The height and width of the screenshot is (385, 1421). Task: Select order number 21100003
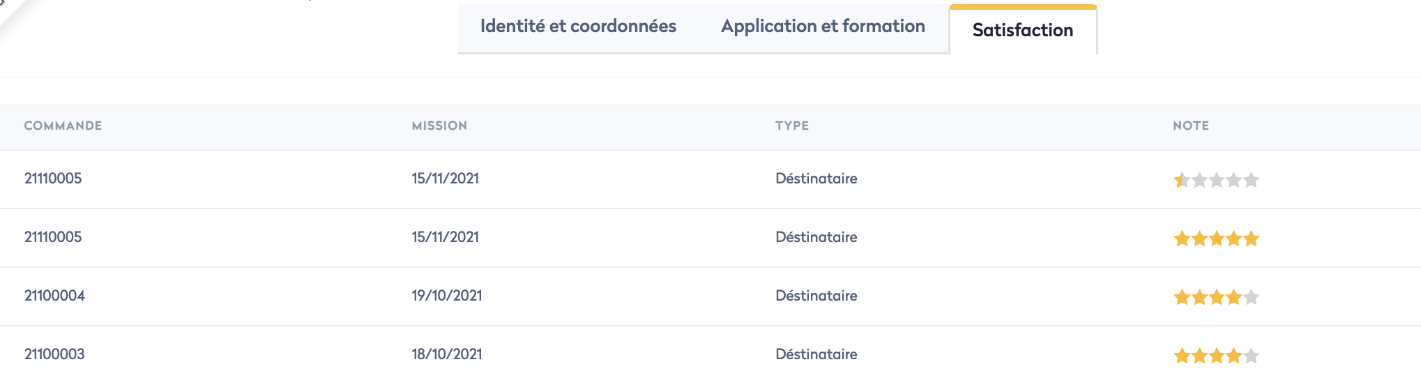coord(54,354)
